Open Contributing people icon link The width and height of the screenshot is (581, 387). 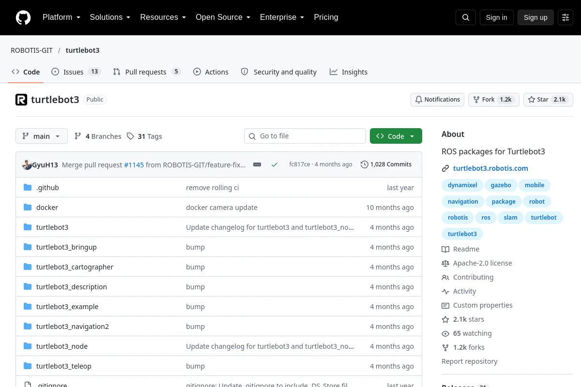tap(445, 278)
